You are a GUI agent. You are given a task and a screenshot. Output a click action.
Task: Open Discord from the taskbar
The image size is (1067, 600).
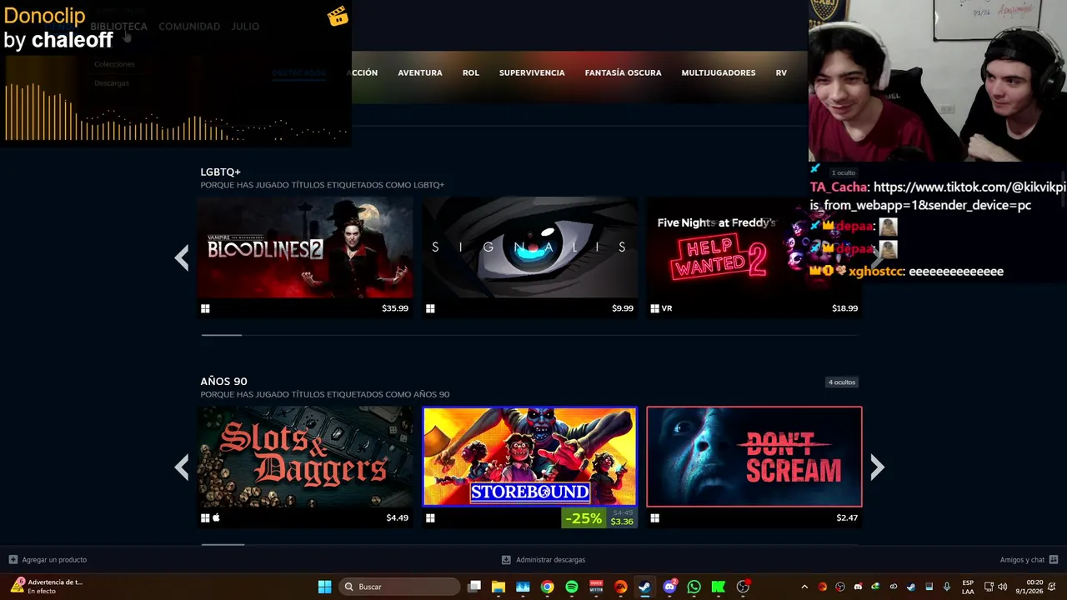[x=669, y=587]
